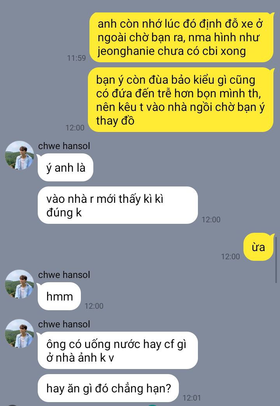This screenshot has width=280, height=406.
Task: Tap the 11:59 timestamp
Action: pyautogui.click(x=76, y=58)
